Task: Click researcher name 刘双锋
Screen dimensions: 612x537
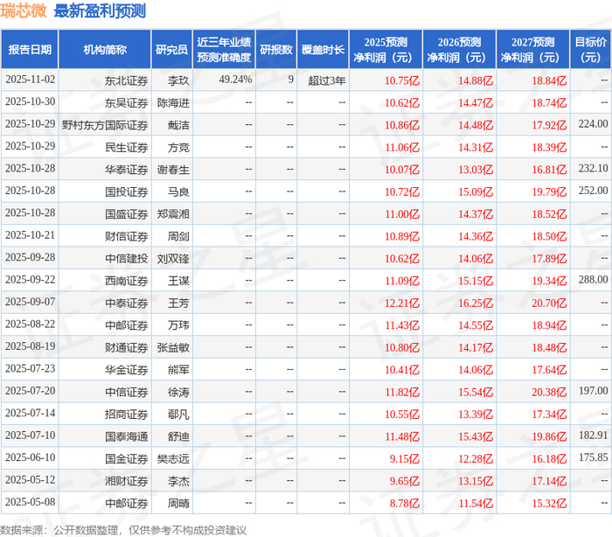Action: [x=173, y=259]
